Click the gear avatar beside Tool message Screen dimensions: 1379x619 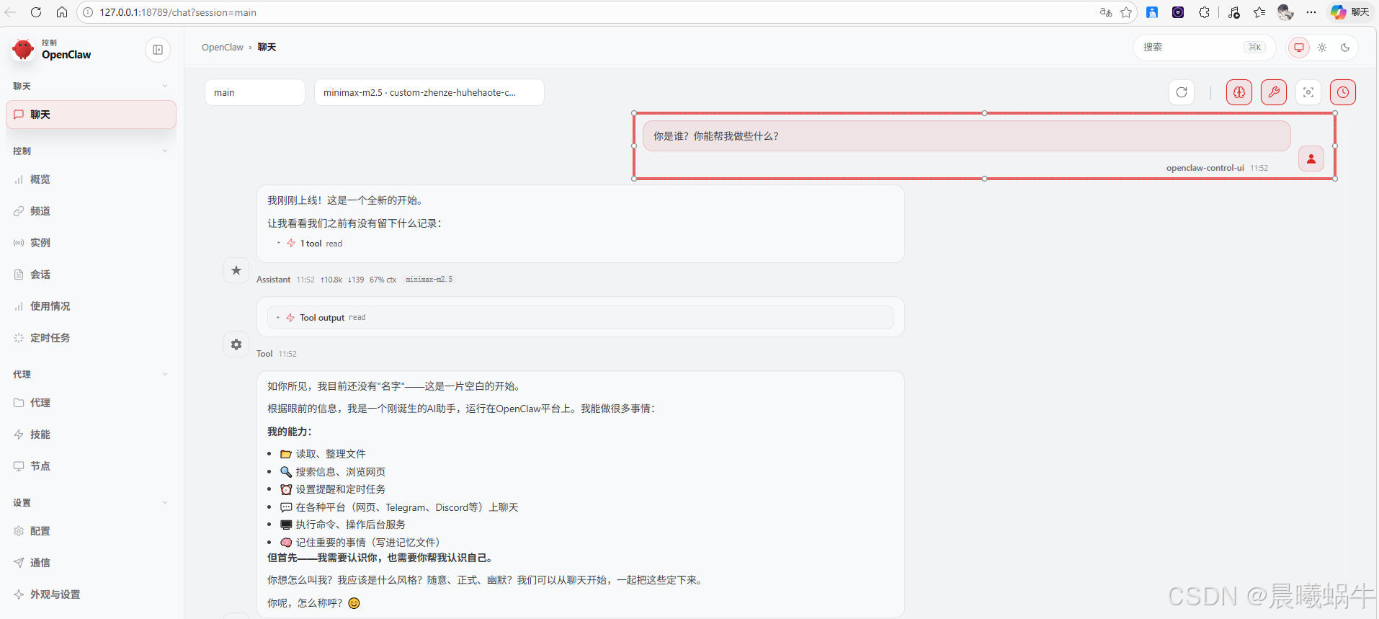pyautogui.click(x=236, y=344)
